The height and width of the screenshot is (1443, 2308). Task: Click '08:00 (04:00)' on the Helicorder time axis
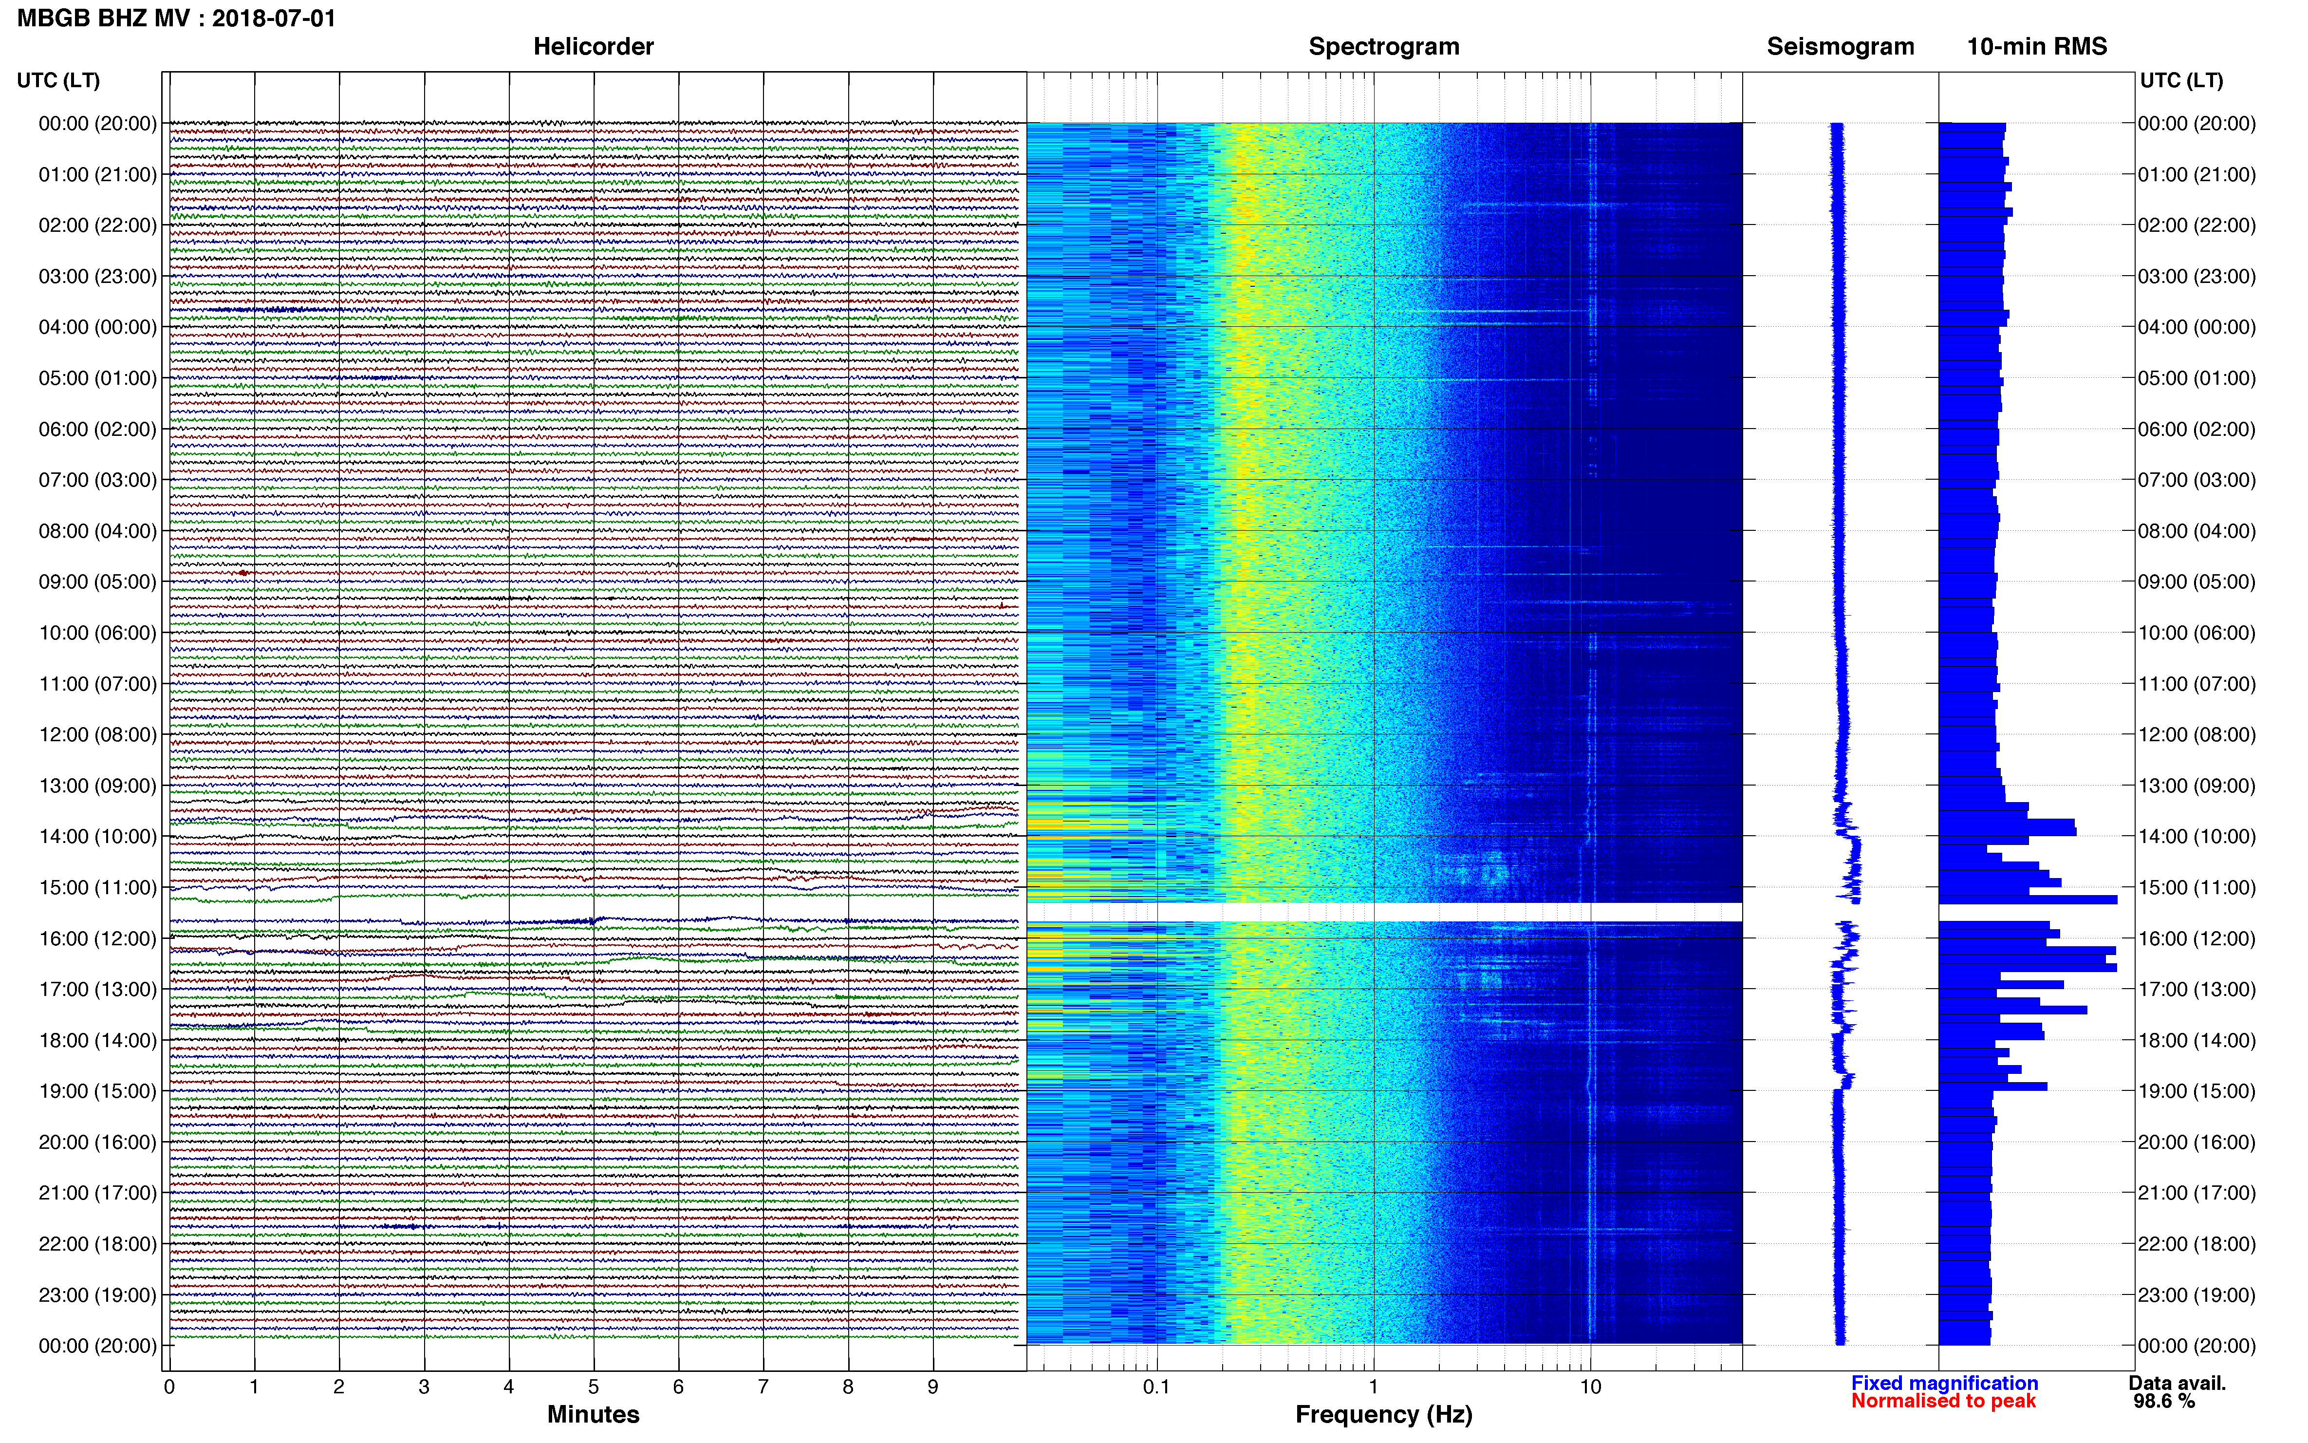pyautogui.click(x=97, y=531)
